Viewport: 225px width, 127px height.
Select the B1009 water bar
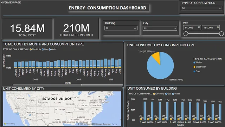(220, 112)
